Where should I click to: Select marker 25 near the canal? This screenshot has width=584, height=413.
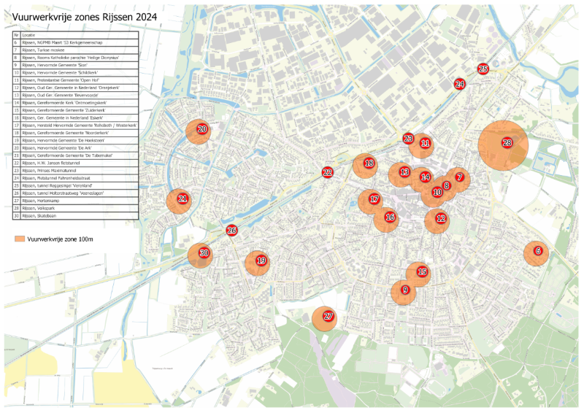[483, 69]
